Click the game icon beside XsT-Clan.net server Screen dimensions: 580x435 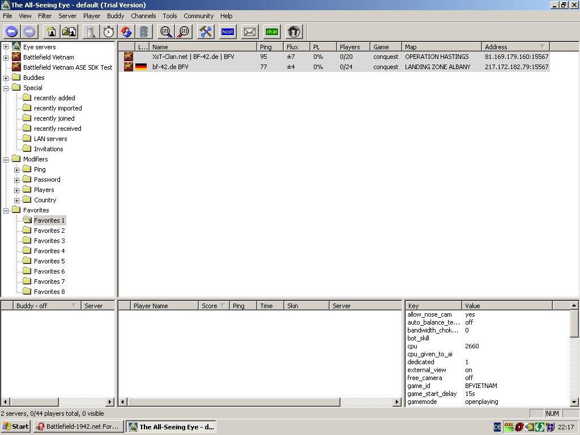[129, 57]
